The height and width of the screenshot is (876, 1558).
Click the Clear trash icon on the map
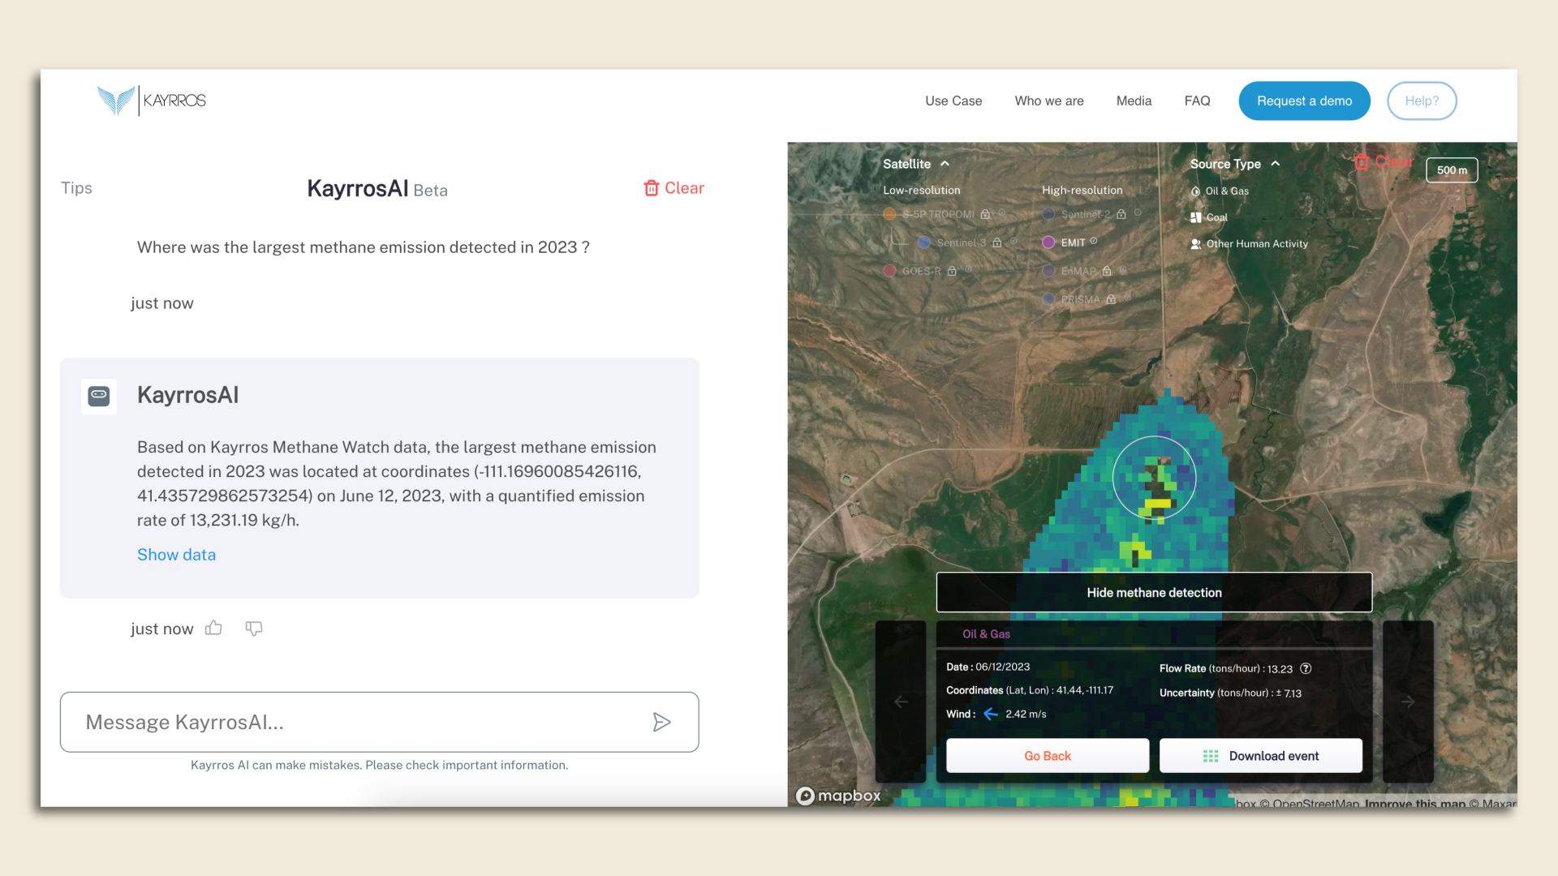(x=1362, y=161)
